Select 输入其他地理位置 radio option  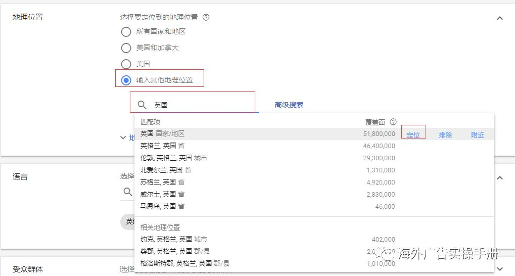click(x=126, y=80)
